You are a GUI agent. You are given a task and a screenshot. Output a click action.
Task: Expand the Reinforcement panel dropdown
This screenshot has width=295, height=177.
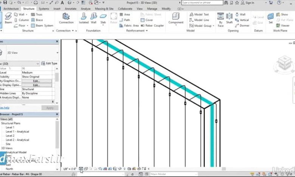[147, 31]
